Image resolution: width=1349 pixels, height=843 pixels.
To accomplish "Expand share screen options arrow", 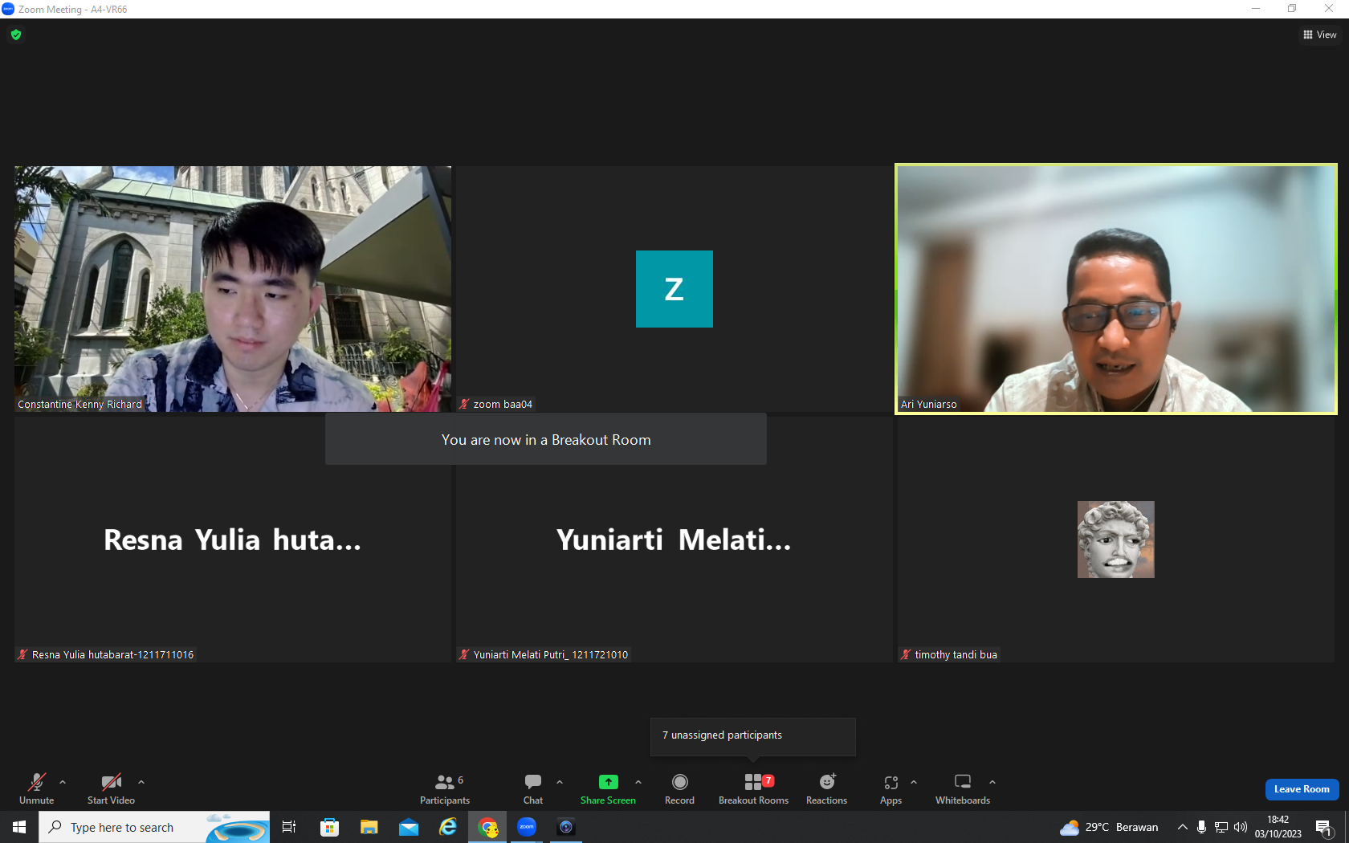I will coord(638,782).
